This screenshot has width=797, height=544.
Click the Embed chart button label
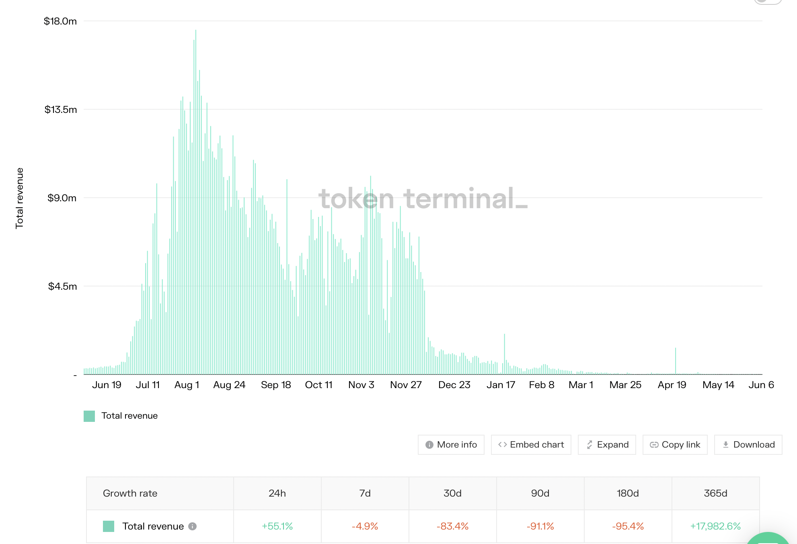tap(537, 445)
